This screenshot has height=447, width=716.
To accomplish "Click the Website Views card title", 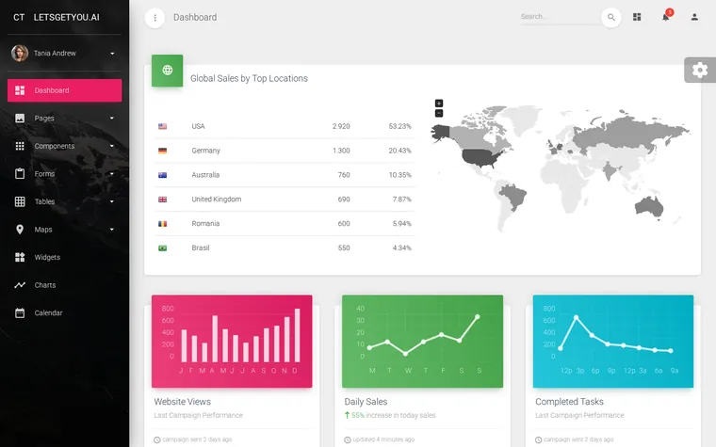I will [x=182, y=402].
